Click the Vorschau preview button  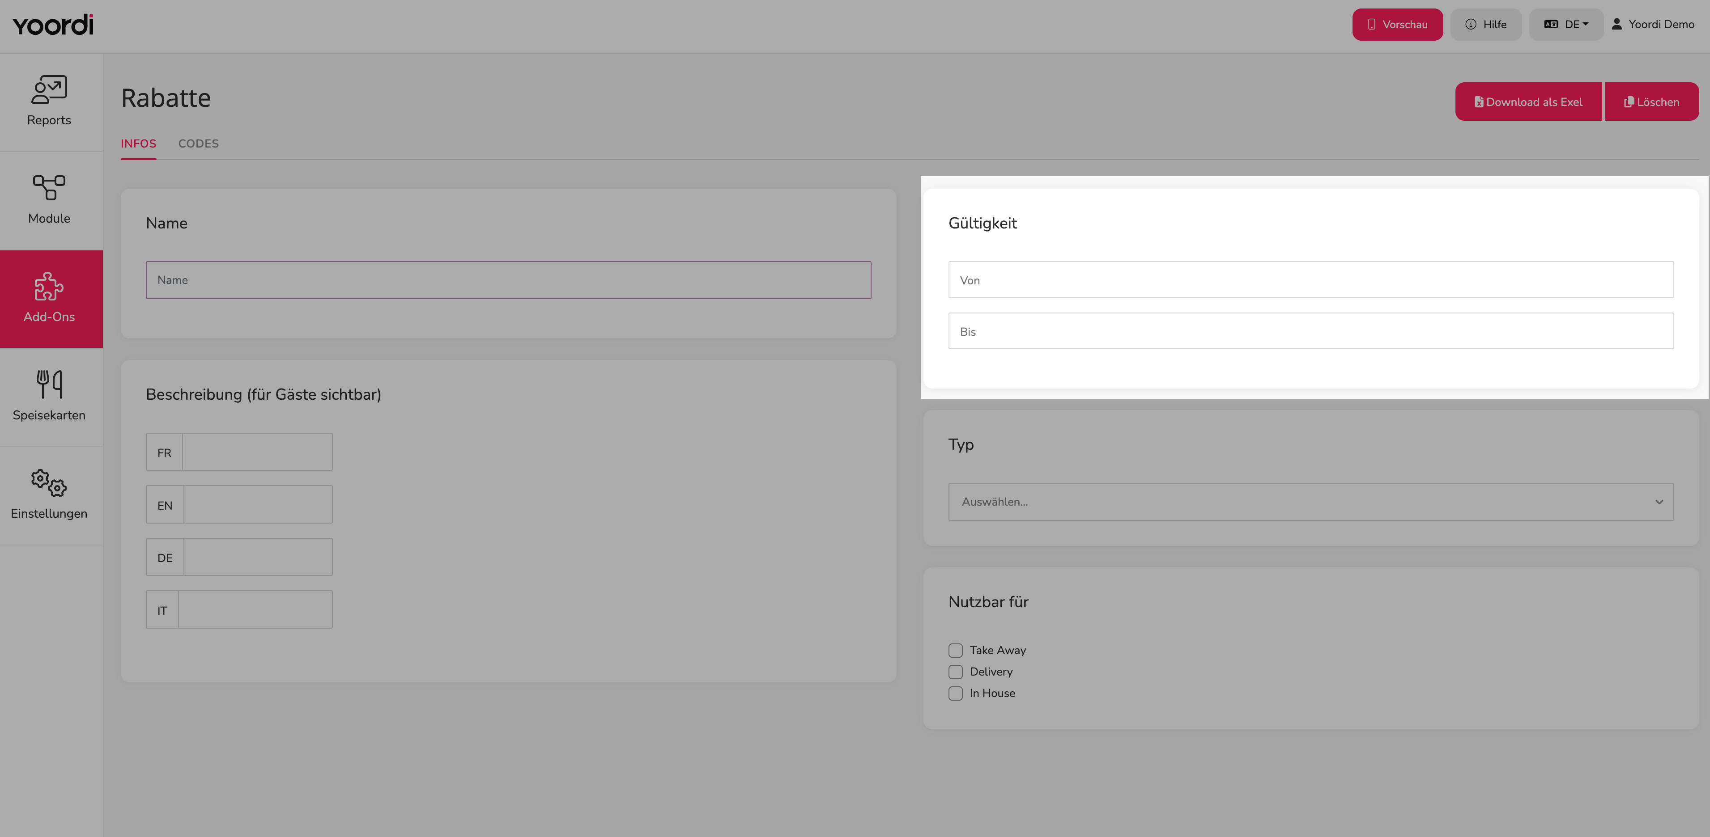tap(1397, 25)
